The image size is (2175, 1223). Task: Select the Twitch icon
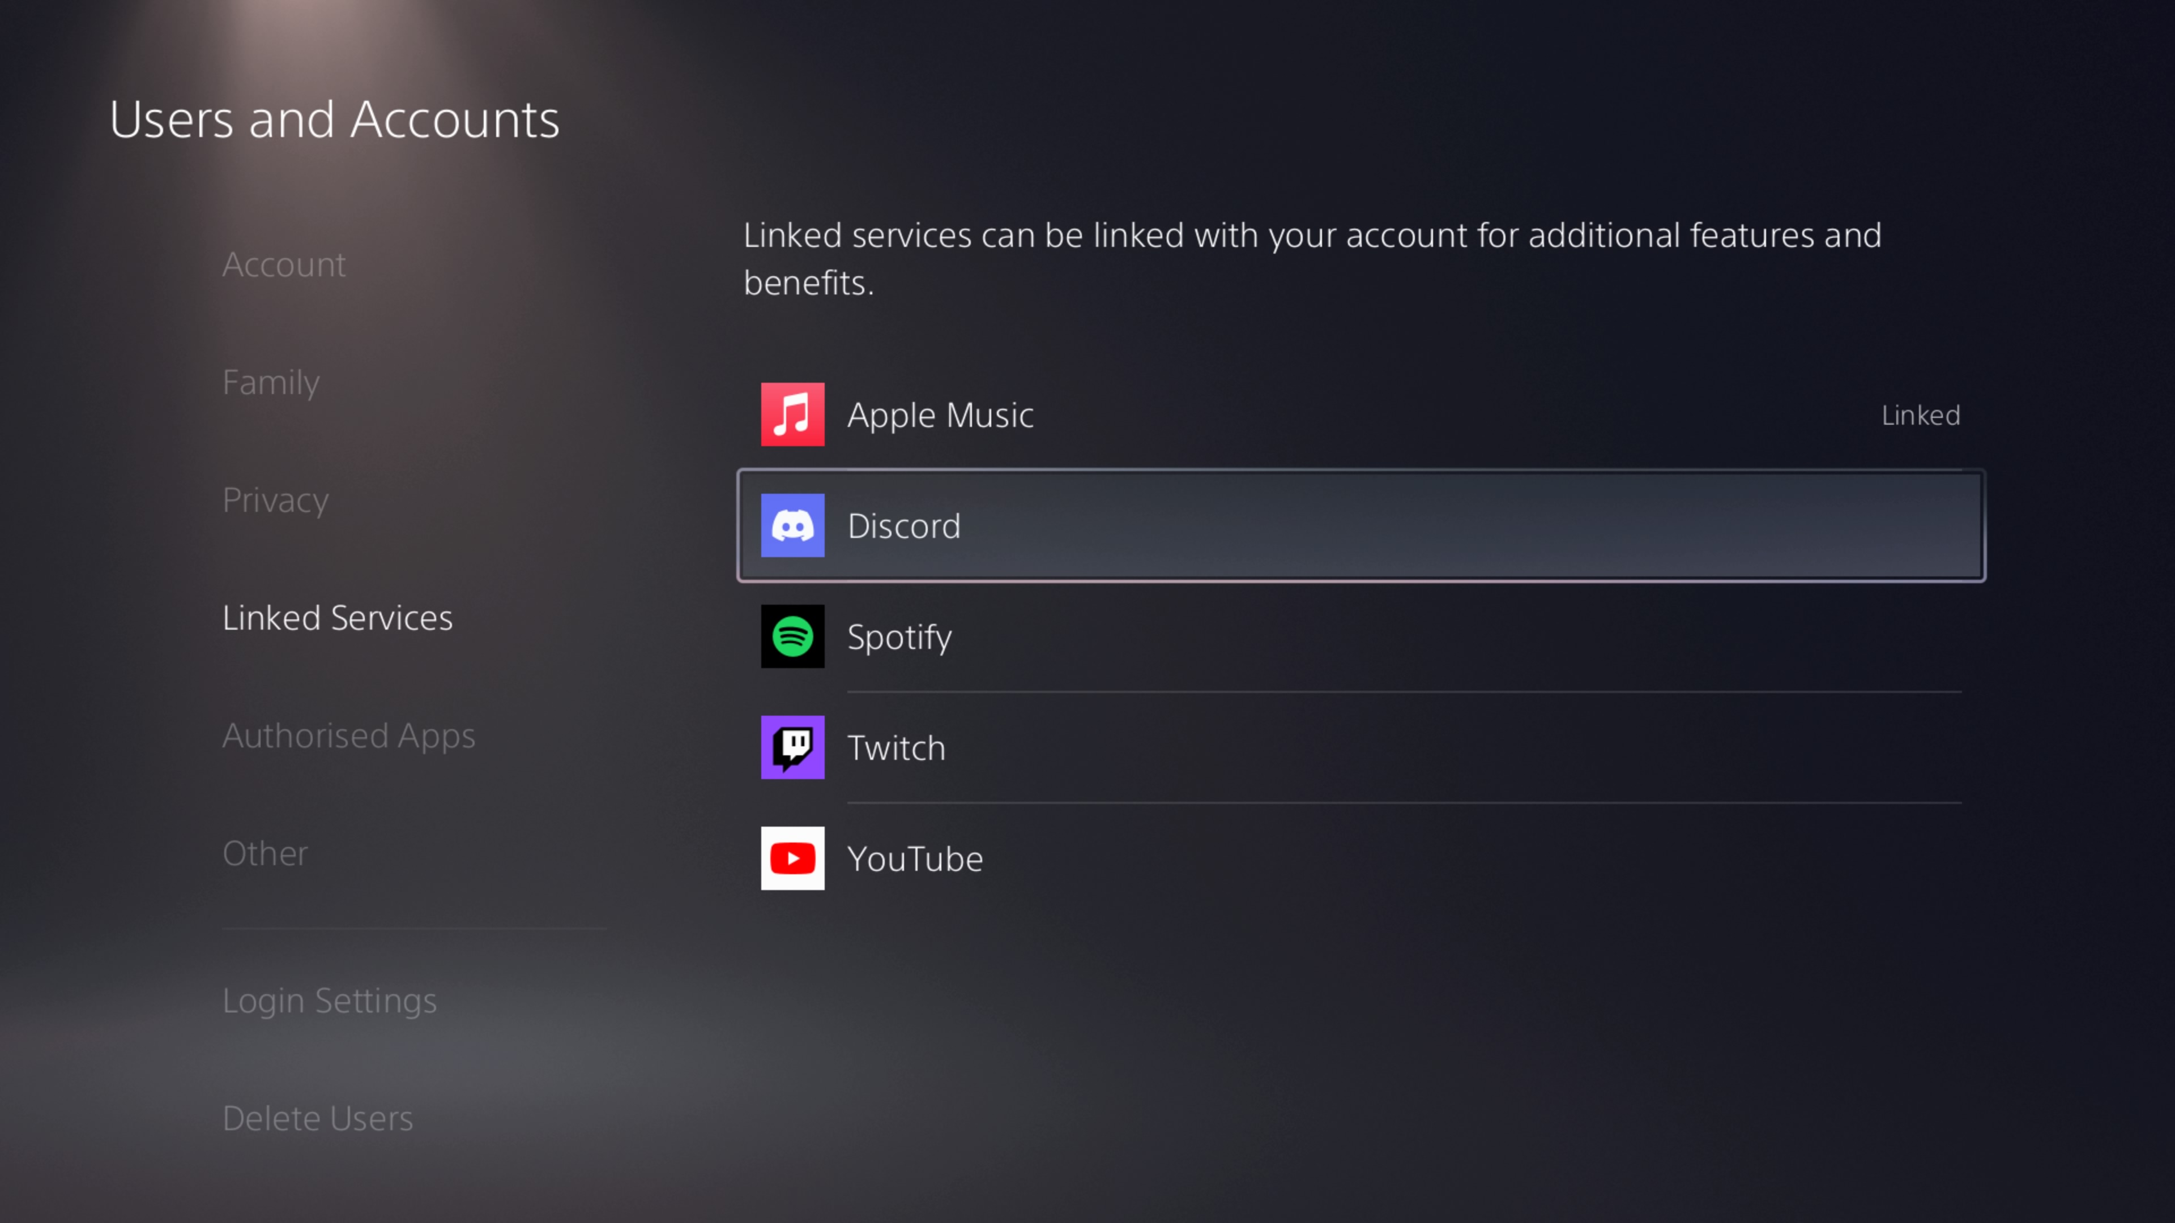[x=792, y=747]
